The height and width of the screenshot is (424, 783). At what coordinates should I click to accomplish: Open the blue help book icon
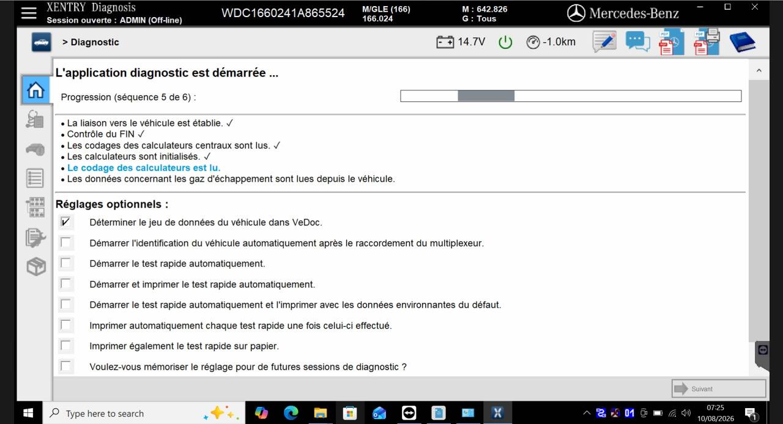(743, 42)
